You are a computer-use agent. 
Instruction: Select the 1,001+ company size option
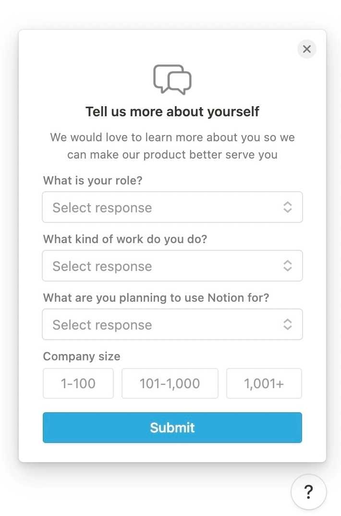click(x=264, y=383)
